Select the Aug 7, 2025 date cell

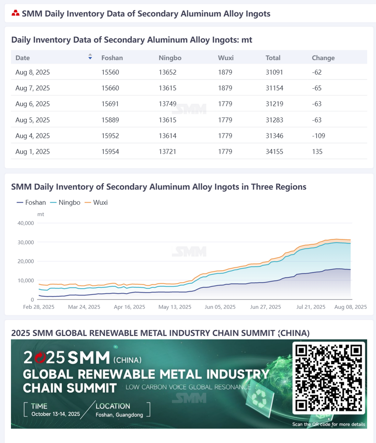33,88
